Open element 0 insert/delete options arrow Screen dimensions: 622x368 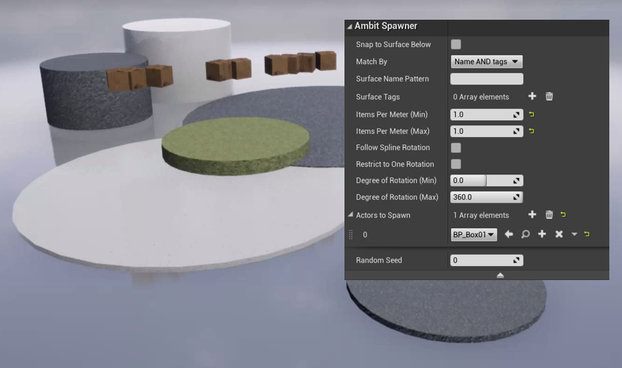(574, 234)
